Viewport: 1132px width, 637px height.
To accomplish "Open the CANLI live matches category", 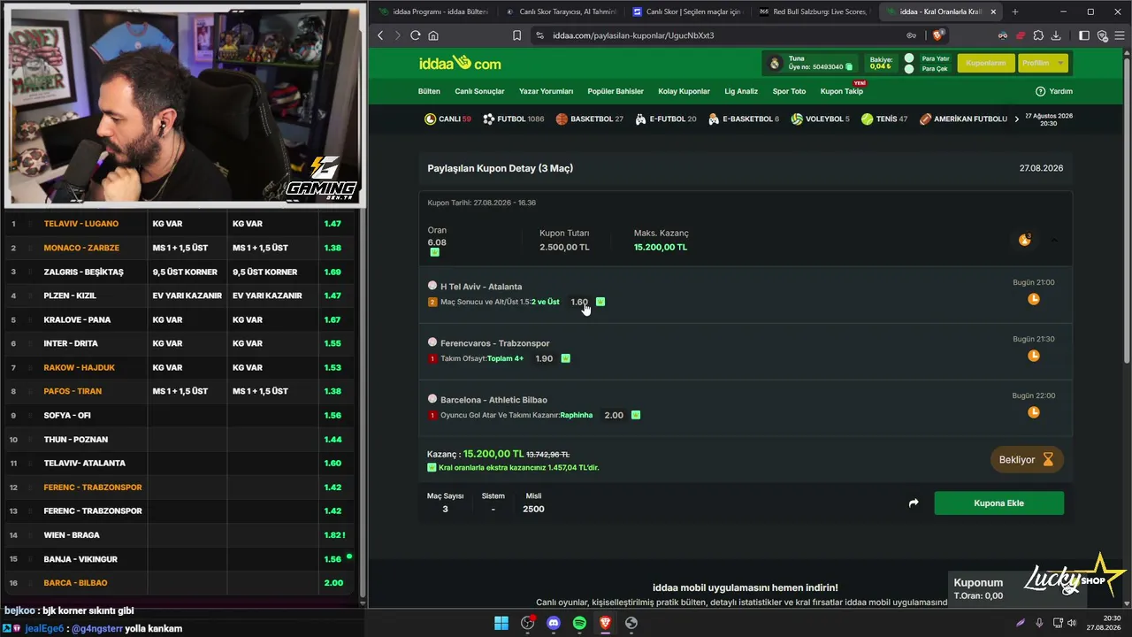I will 447,119.
